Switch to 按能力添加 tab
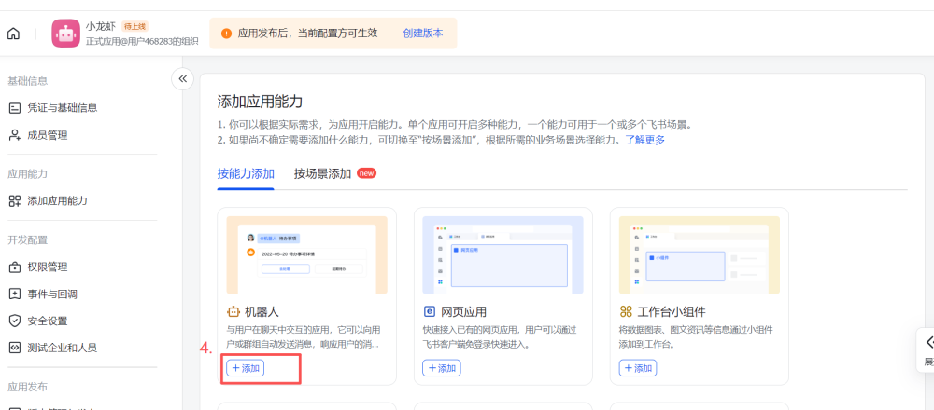934x410 pixels. [246, 174]
